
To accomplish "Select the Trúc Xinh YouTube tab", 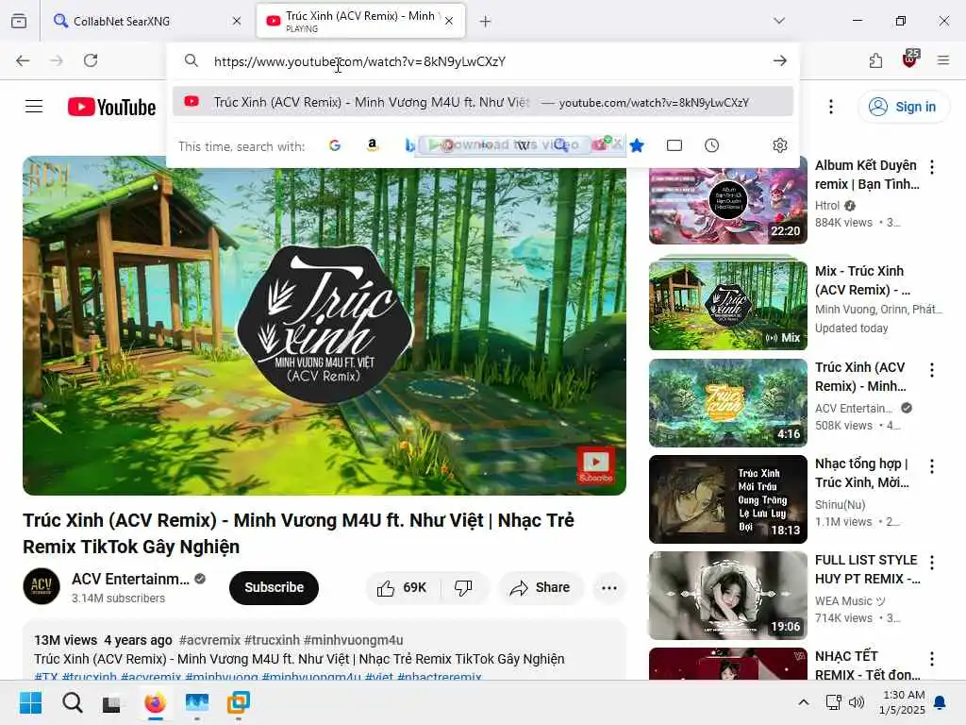I will coord(360,22).
